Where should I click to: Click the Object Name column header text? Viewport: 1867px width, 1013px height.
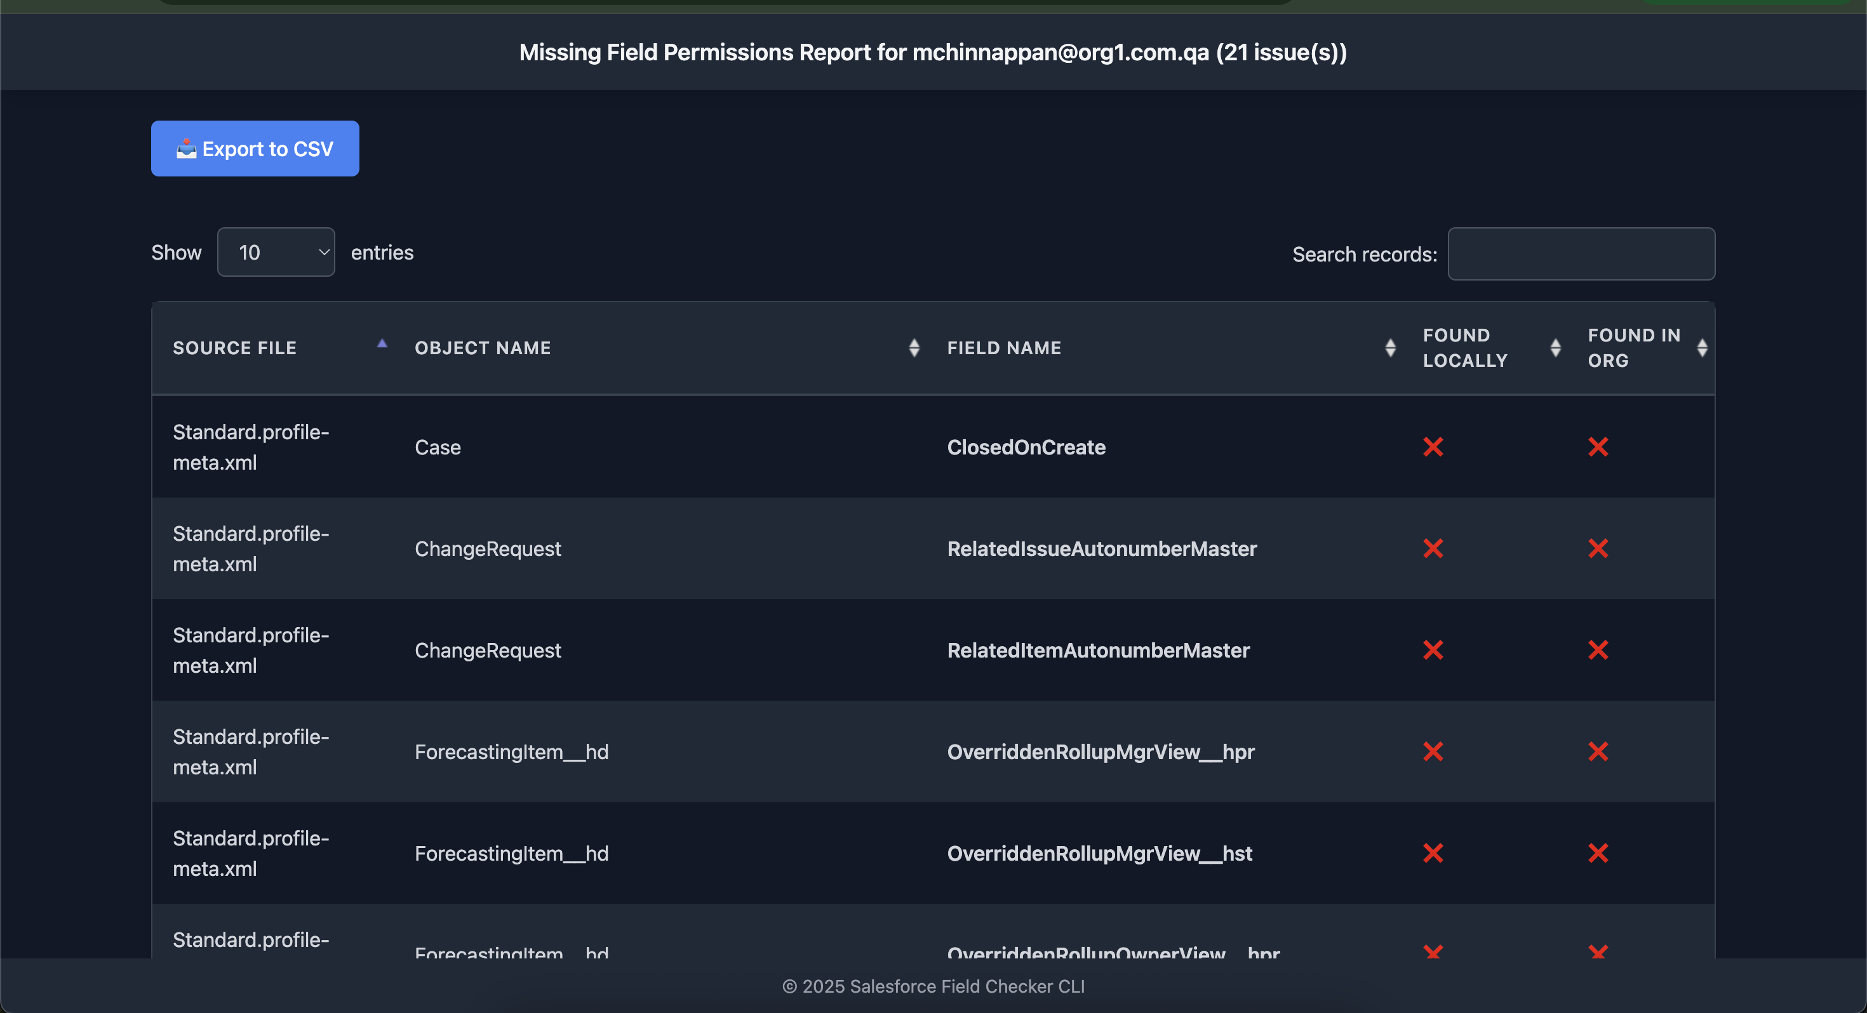[482, 348]
